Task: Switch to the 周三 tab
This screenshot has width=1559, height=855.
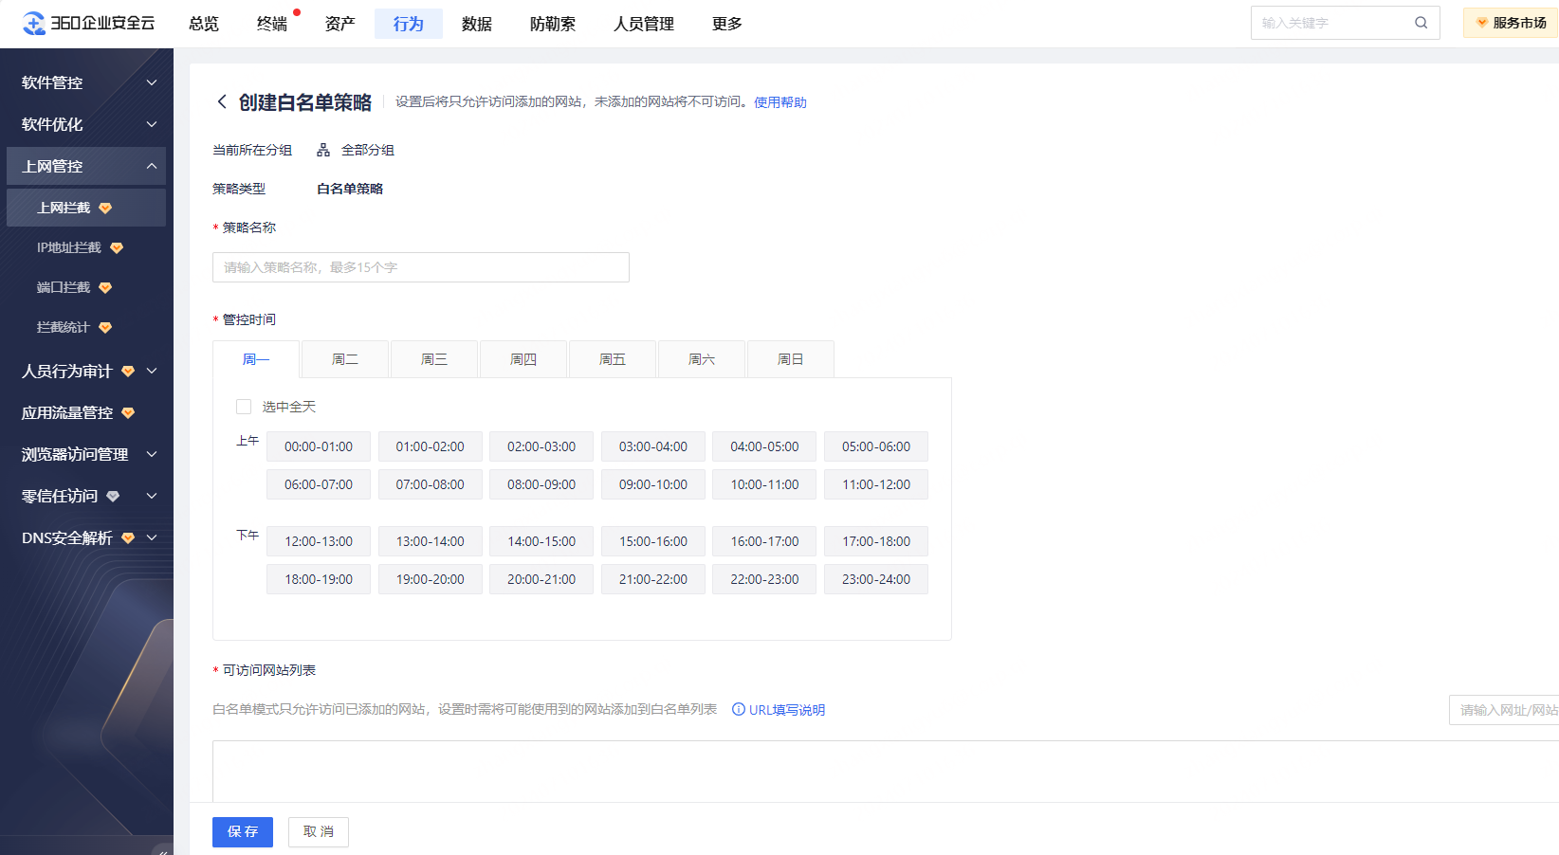Action: 434,359
